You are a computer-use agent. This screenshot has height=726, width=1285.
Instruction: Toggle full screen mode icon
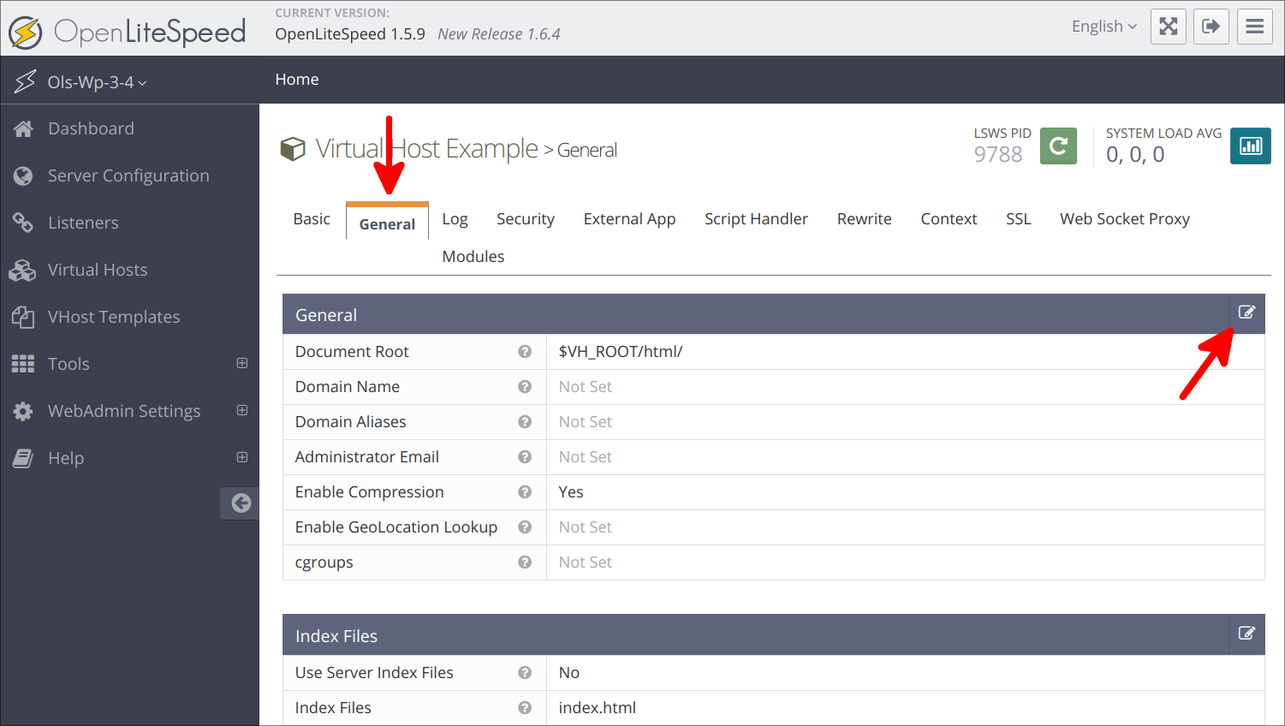coord(1169,27)
